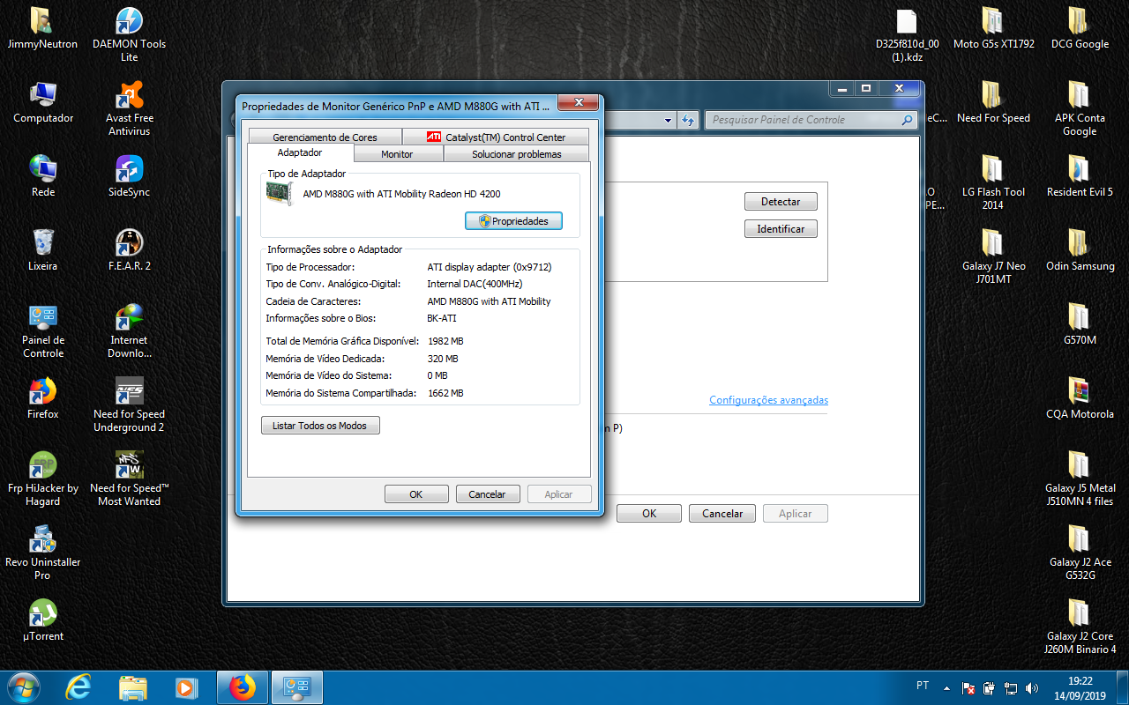The image size is (1129, 705).
Task: Launch SideSync desktop shortcut
Action: 130,176
